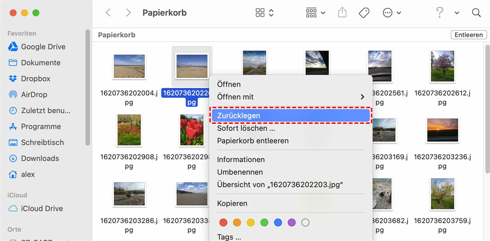Go forward with the right chevron
Image resolution: width=490 pixels, height=241 pixels.
pyautogui.click(x=128, y=13)
